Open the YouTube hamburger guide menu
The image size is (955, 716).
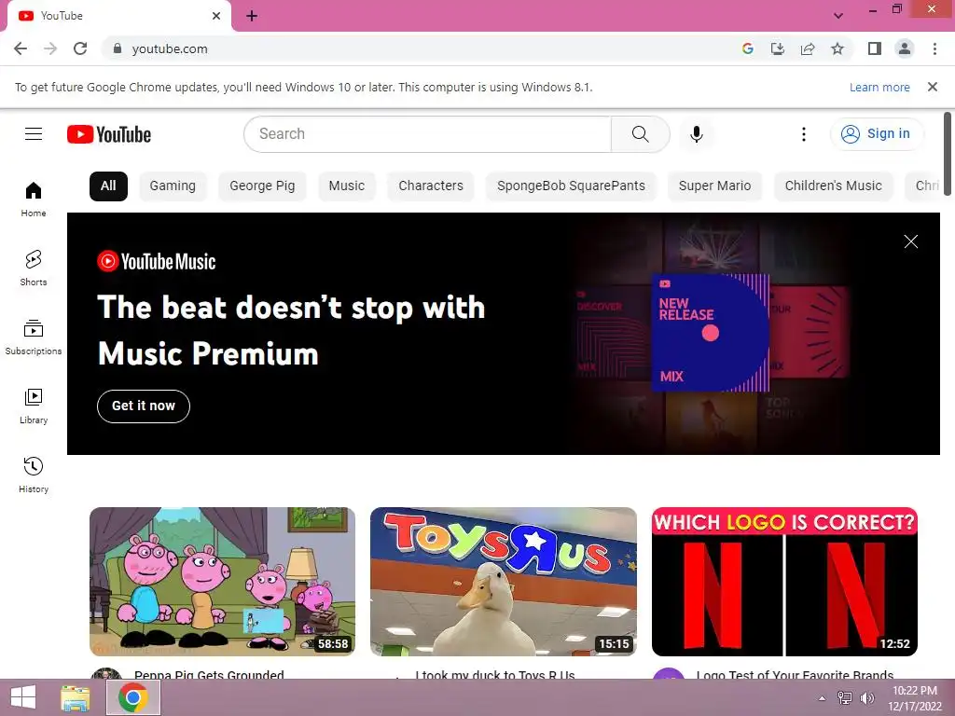34,134
